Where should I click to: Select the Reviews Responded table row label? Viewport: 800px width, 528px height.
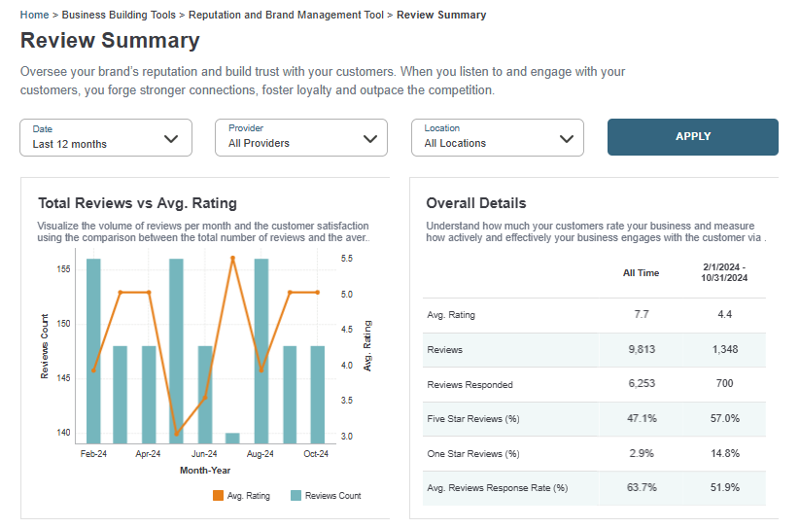click(470, 385)
